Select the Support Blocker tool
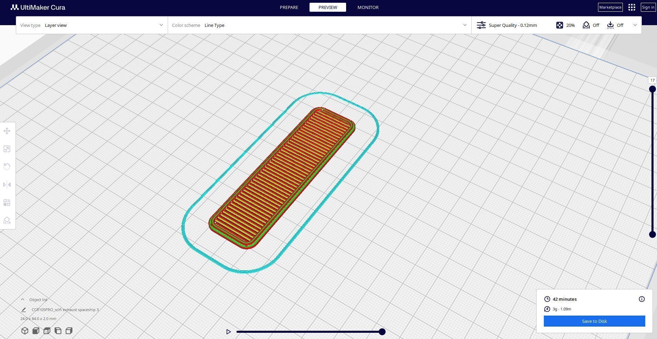 (7, 220)
